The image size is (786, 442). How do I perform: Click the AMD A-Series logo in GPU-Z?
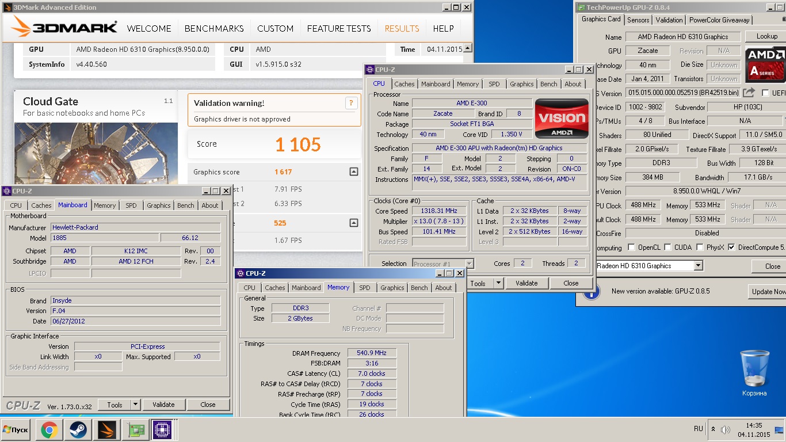tap(765, 66)
